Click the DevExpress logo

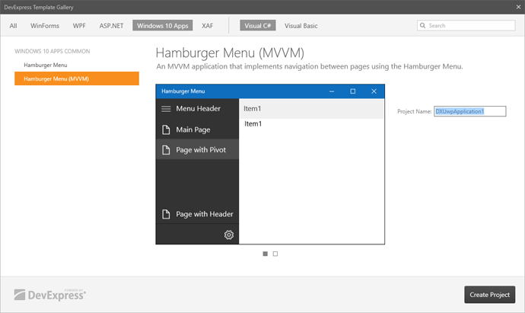click(50, 294)
